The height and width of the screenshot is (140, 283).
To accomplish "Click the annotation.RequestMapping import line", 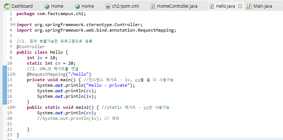I will point(96,30).
